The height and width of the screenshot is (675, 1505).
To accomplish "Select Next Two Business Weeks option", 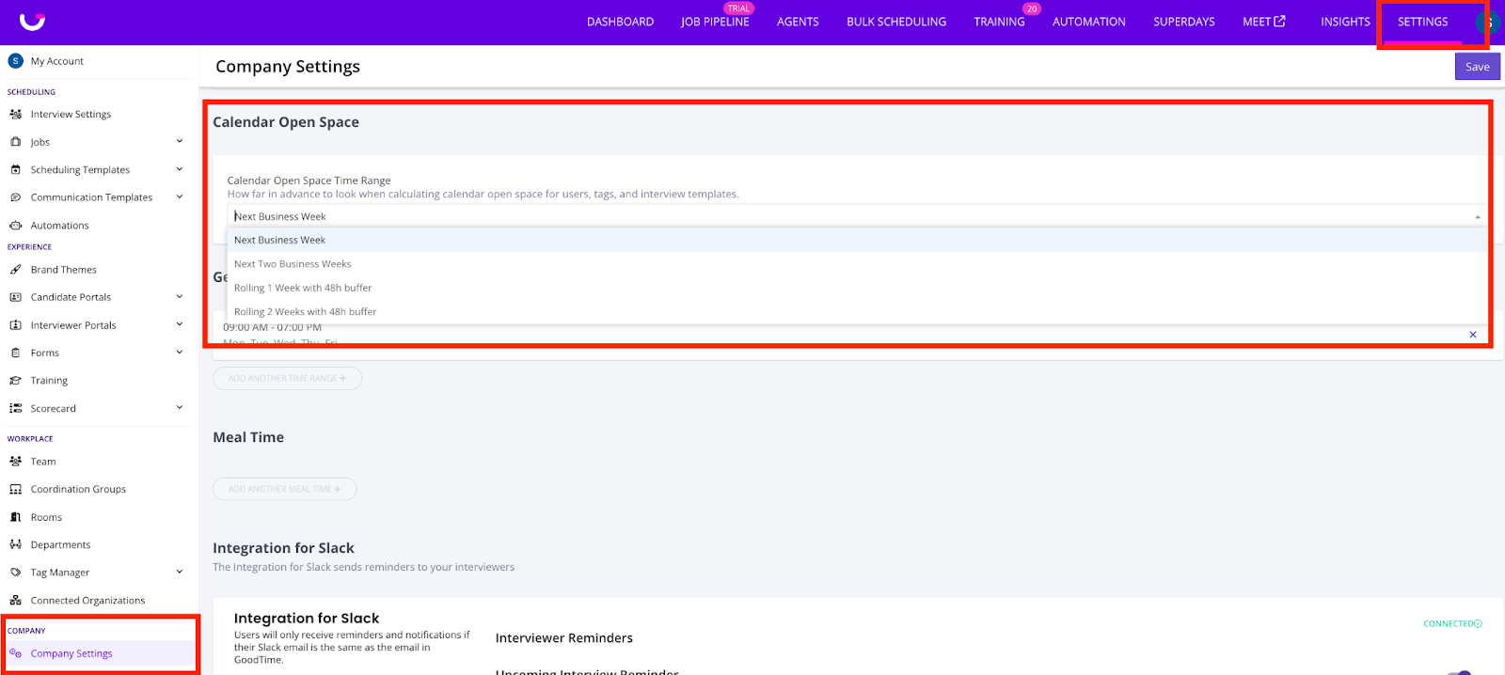I will pos(857,264).
